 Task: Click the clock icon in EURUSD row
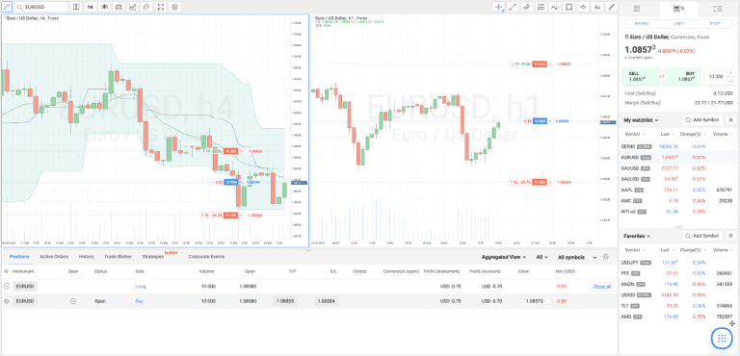click(x=73, y=301)
